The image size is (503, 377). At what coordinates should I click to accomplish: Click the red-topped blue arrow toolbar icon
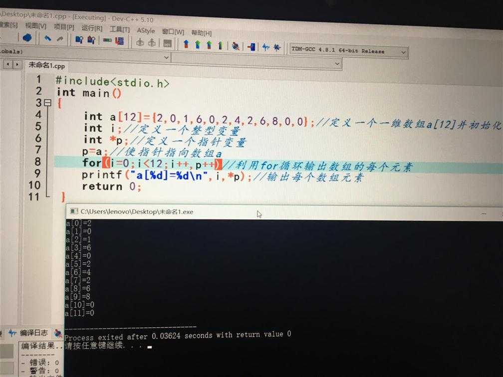[186, 44]
